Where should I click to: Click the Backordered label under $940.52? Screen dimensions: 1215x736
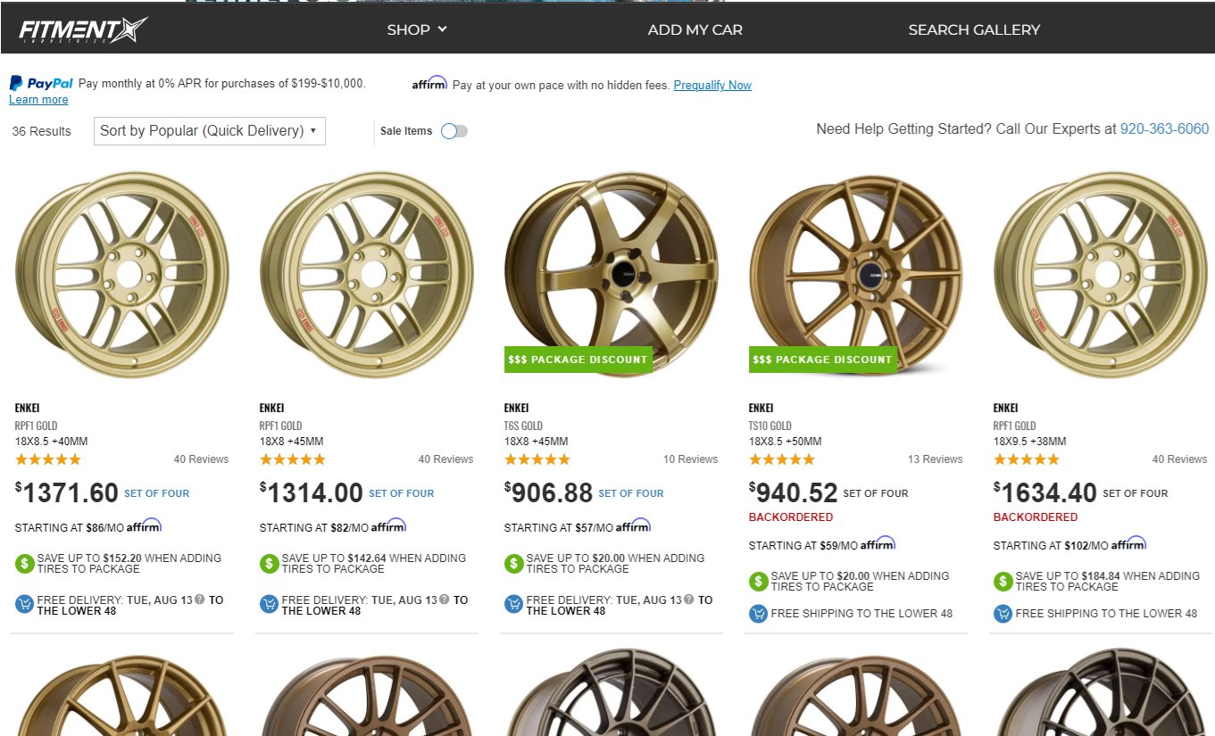[x=790, y=517]
